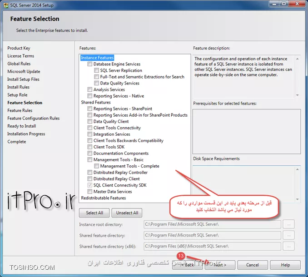Tick Reporting Services Add-in for SharePoint Products
Viewport: 308px width, 277px height.
click(x=90, y=115)
